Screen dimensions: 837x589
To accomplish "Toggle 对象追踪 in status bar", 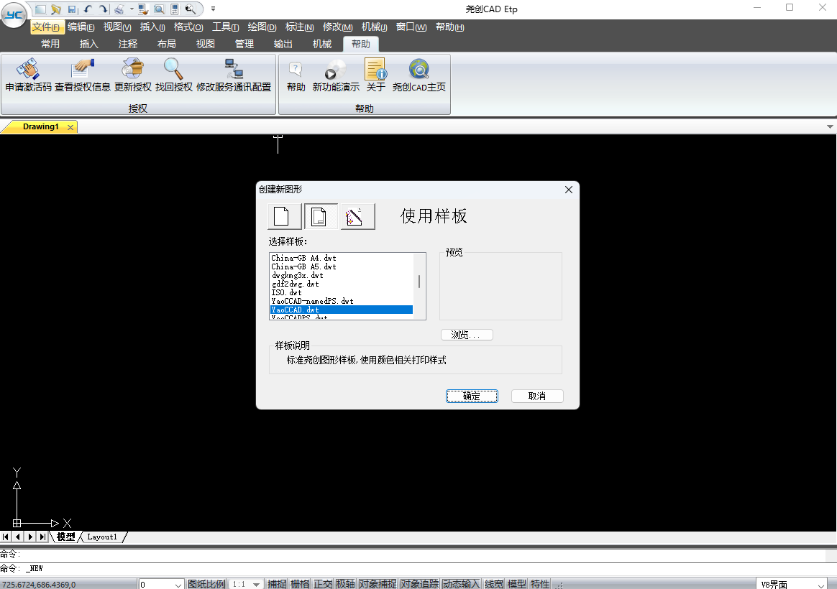I will click(419, 584).
